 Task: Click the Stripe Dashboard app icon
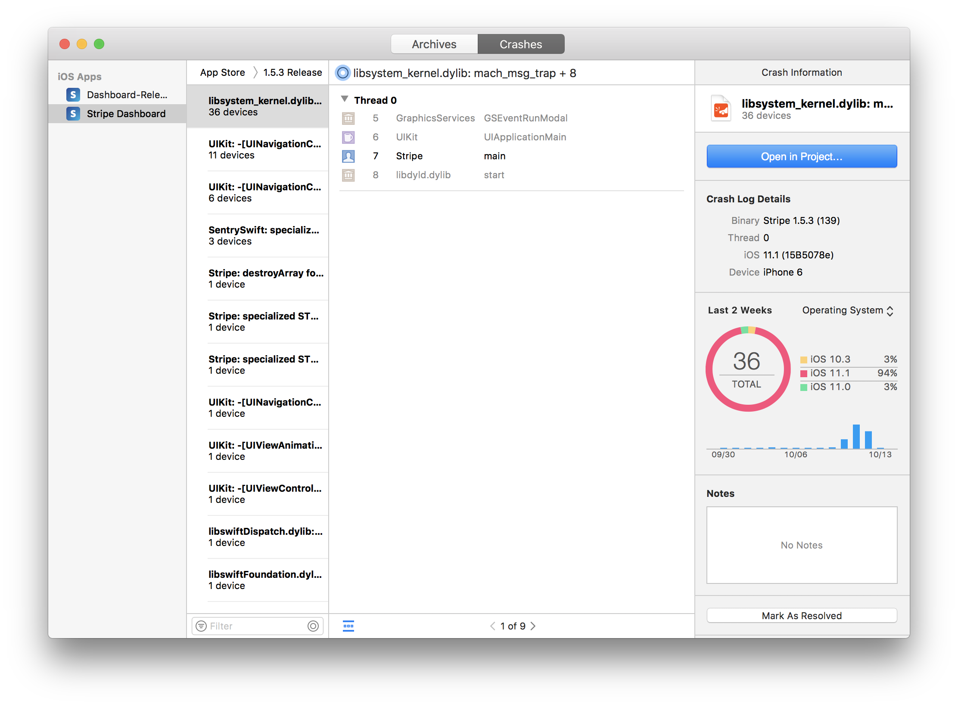point(72,113)
